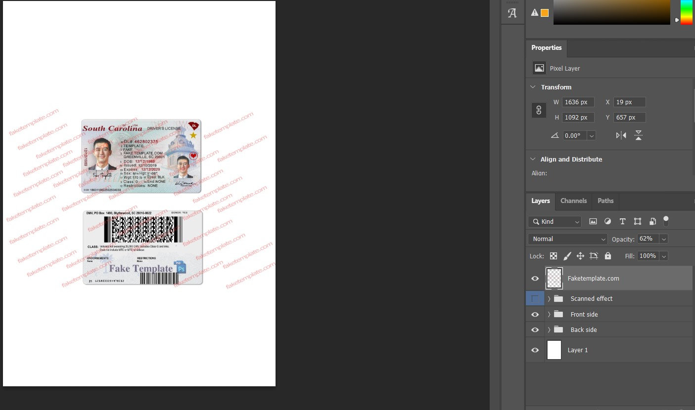Switch to the Paths tab
This screenshot has height=410, width=695.
pos(605,201)
